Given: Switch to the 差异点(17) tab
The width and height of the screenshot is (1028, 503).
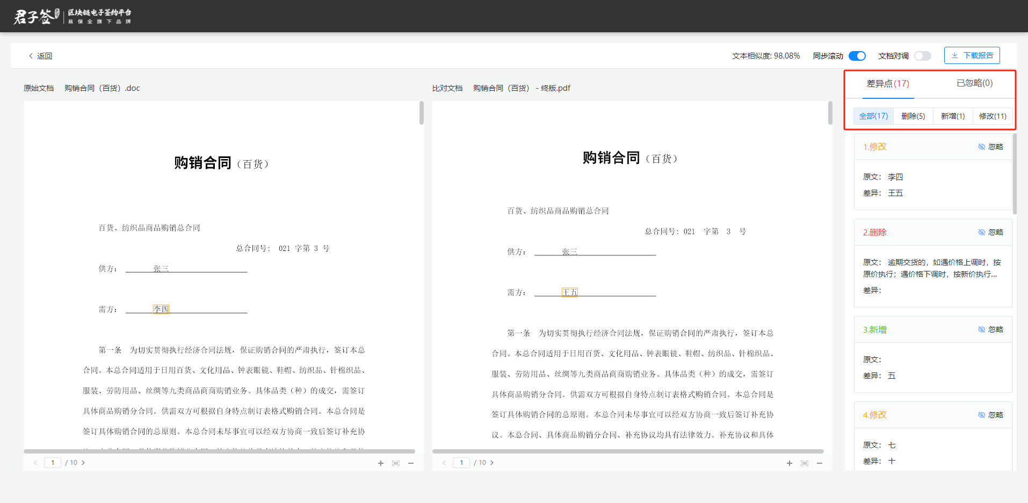Looking at the screenshot, I should pyautogui.click(x=888, y=84).
